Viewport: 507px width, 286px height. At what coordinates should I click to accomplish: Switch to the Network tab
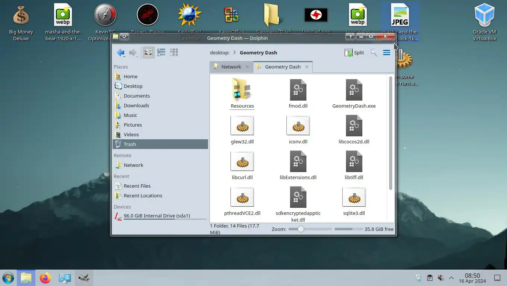click(x=231, y=67)
